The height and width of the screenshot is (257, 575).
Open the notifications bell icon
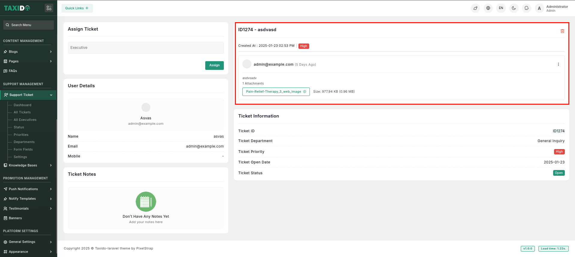(526, 8)
